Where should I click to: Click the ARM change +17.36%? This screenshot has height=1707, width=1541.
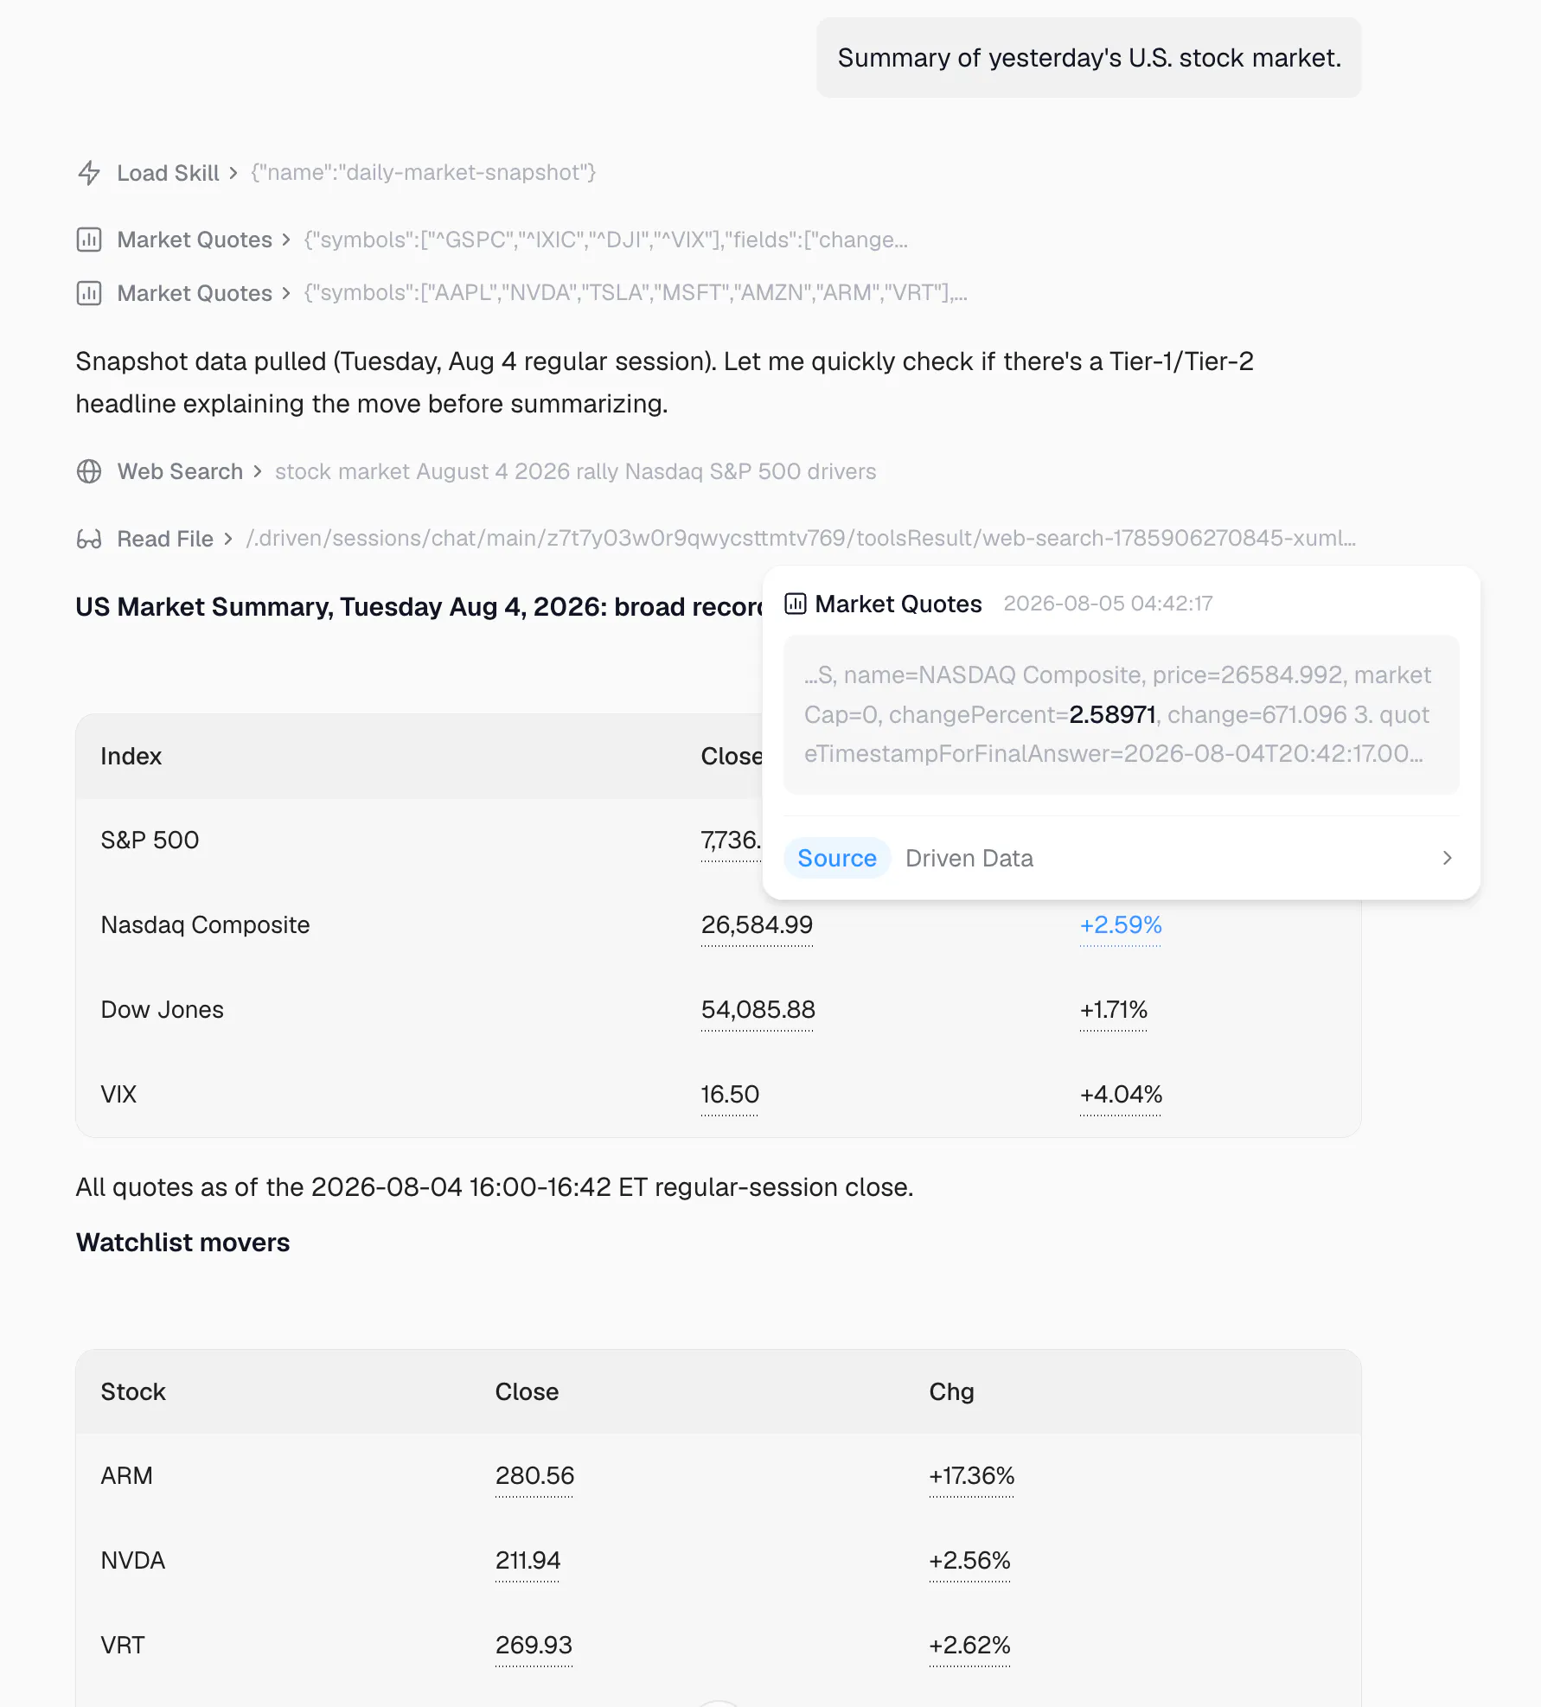(x=971, y=1476)
